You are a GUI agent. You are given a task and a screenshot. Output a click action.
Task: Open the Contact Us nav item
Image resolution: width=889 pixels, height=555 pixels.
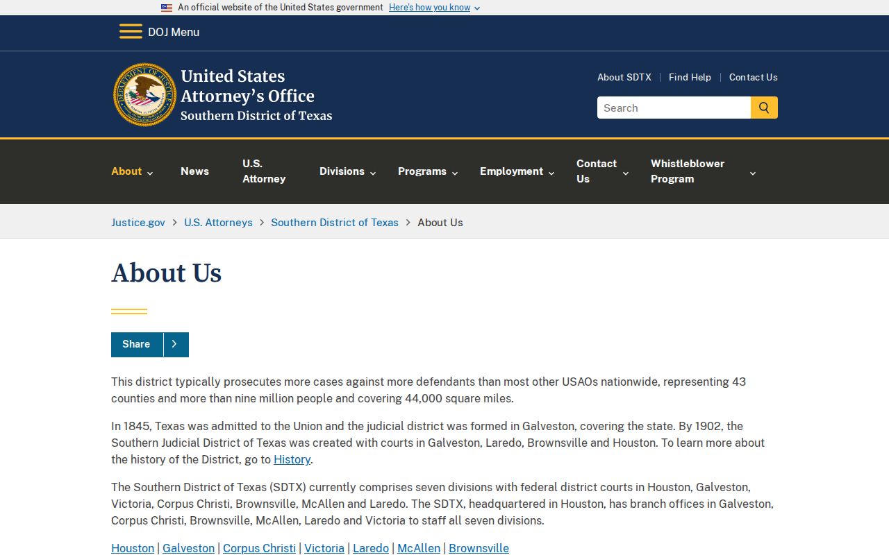coord(597,171)
